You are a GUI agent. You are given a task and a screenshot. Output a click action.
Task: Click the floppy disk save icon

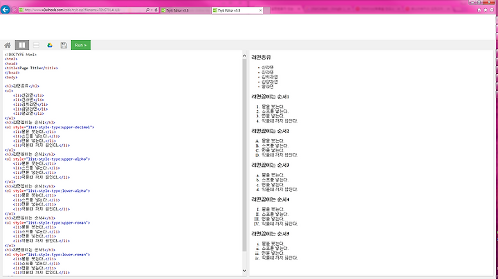tap(64, 45)
